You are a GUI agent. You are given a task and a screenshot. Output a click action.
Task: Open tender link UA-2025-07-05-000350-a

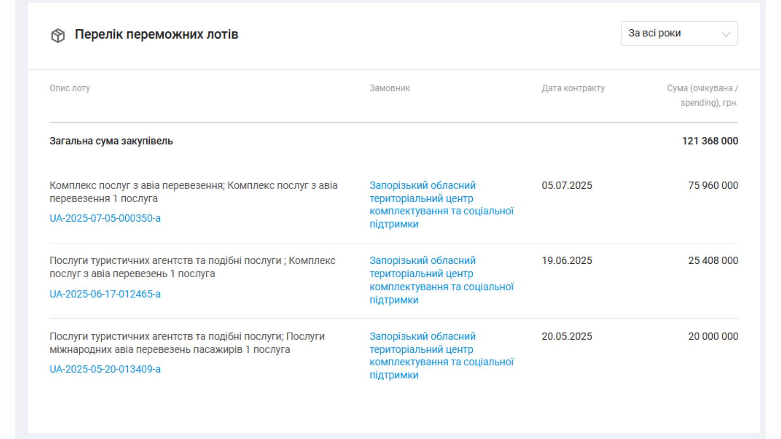click(x=105, y=218)
